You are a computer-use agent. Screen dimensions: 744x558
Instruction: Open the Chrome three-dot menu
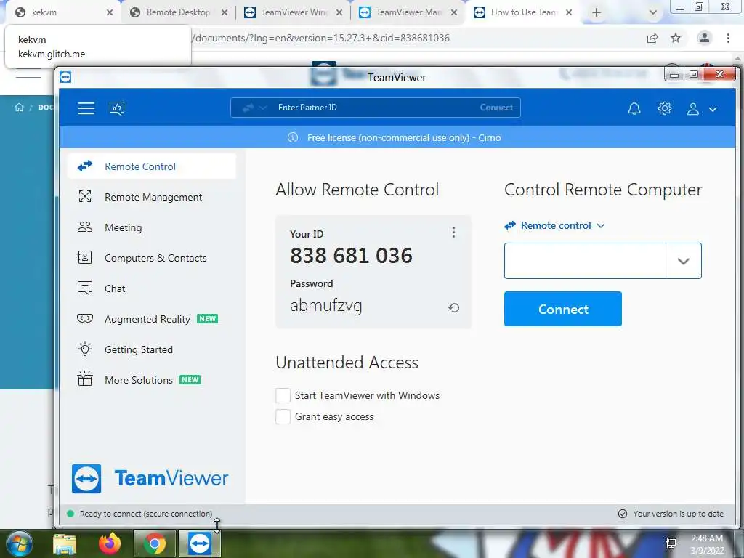(x=728, y=38)
